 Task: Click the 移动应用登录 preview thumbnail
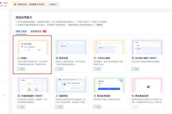[109, 85]
